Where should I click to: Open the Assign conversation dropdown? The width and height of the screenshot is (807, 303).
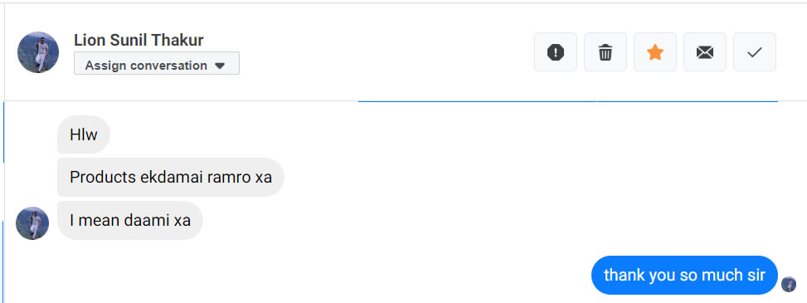(157, 63)
